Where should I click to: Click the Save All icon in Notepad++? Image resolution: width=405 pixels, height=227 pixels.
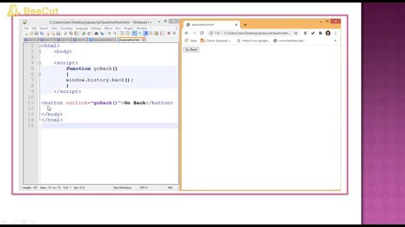pyautogui.click(x=42, y=33)
